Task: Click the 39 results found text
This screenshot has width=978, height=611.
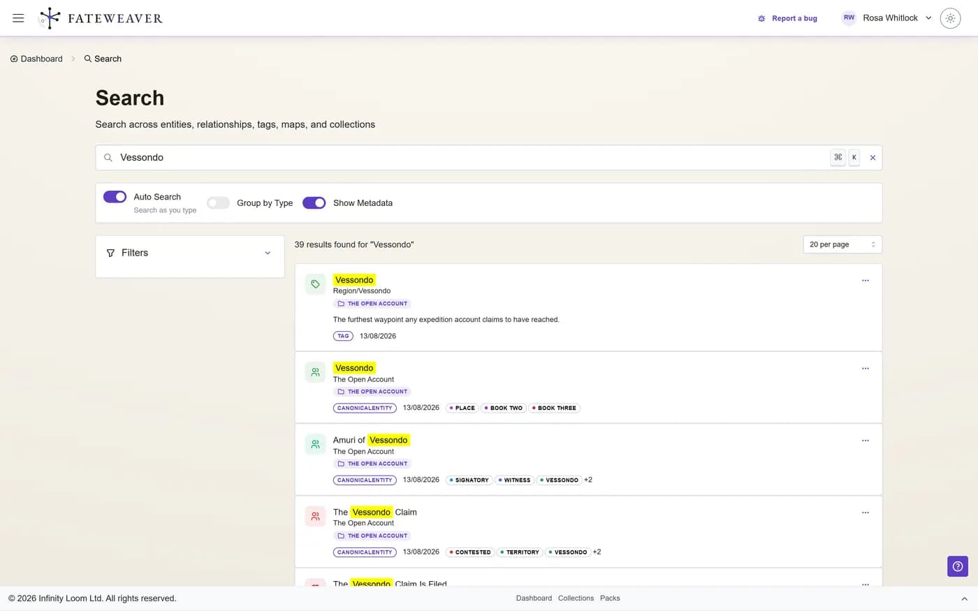Action: (x=354, y=244)
